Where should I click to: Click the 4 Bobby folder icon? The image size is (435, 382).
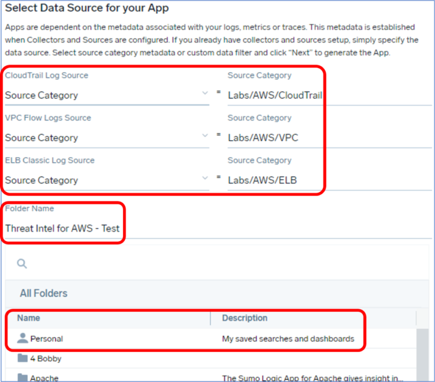(22, 358)
